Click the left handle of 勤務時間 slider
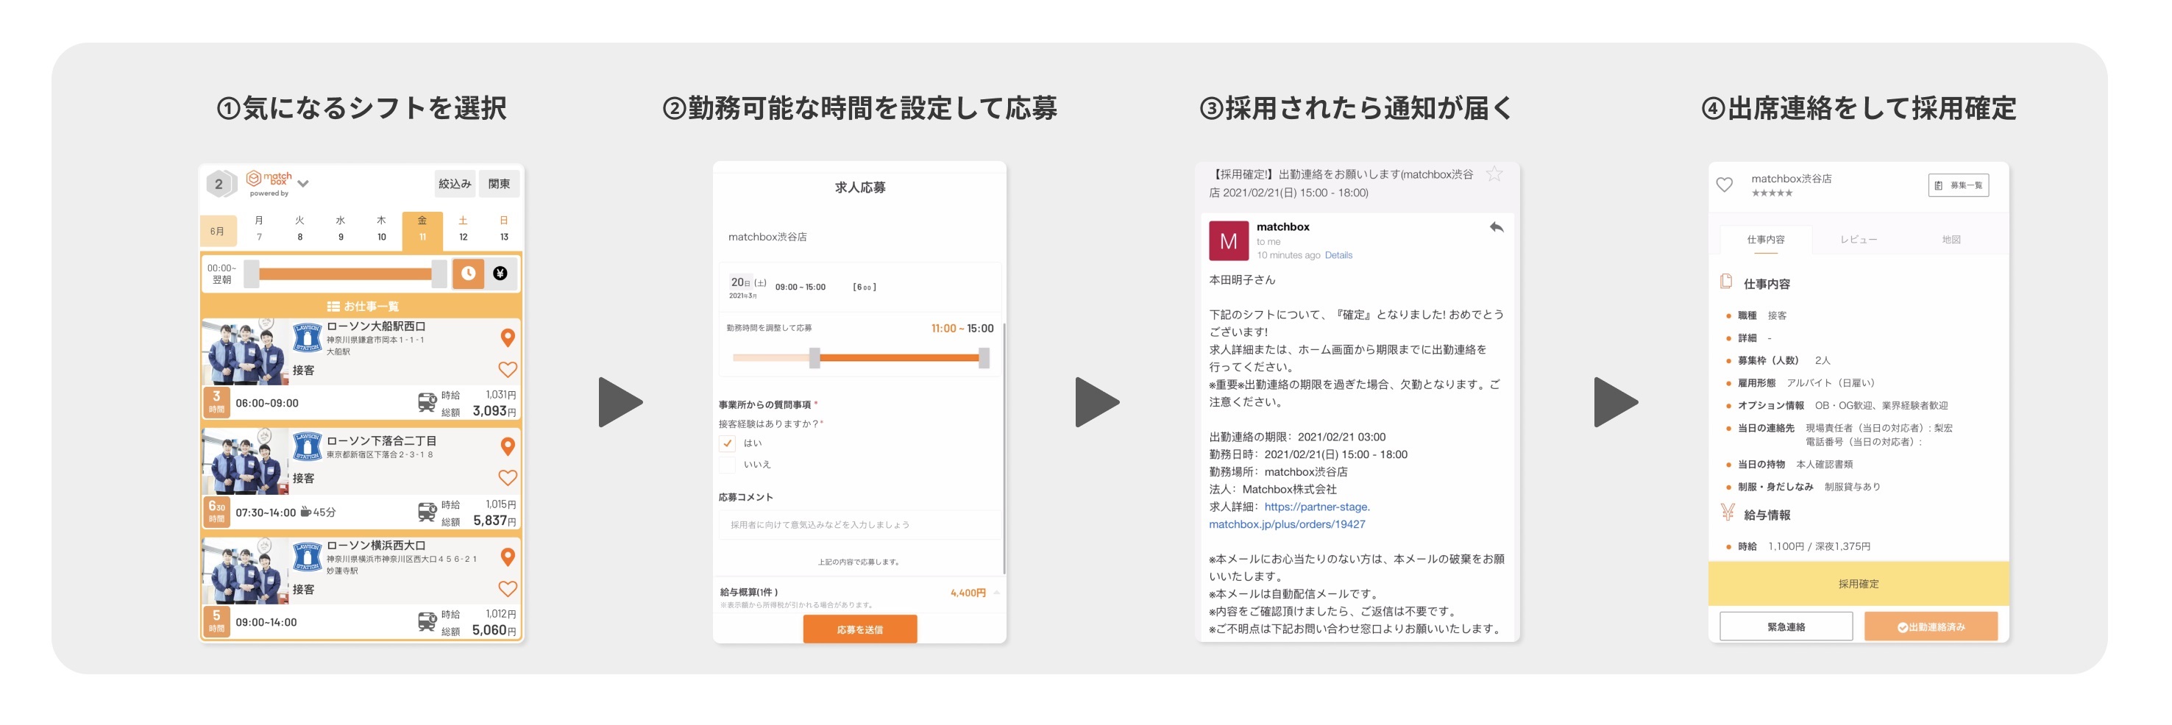The height and width of the screenshot is (725, 2172). coord(814,357)
